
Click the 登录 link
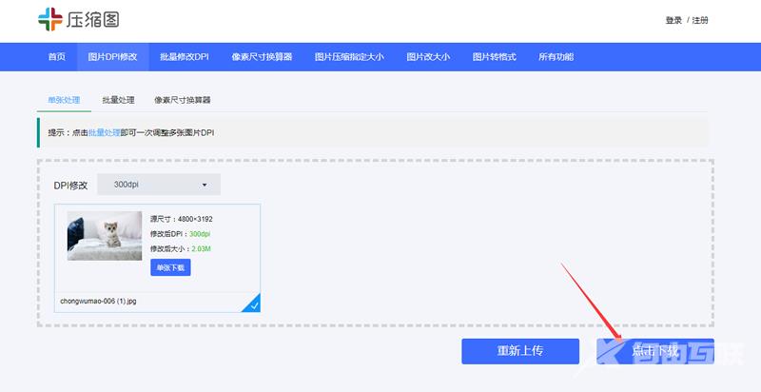[x=673, y=20]
